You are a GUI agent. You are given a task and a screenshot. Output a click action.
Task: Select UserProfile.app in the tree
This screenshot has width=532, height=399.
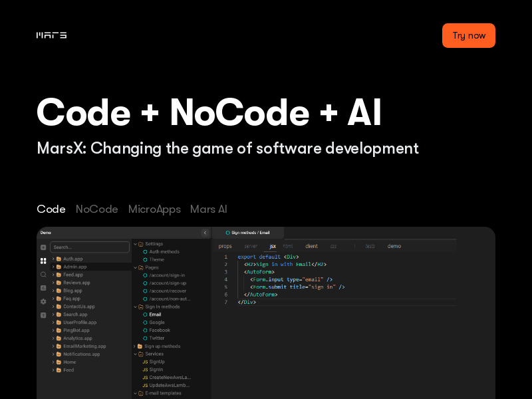click(80, 323)
